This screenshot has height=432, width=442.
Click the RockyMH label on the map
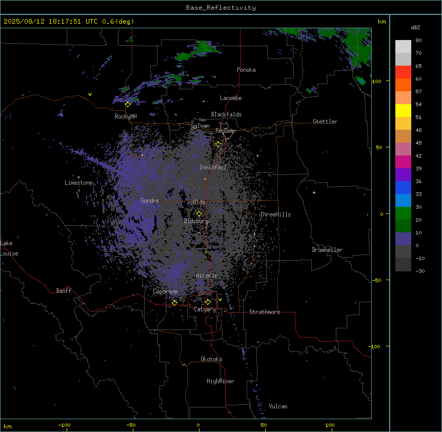[126, 116]
